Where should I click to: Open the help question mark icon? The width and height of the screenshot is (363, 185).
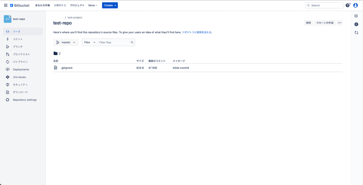click(x=347, y=5)
